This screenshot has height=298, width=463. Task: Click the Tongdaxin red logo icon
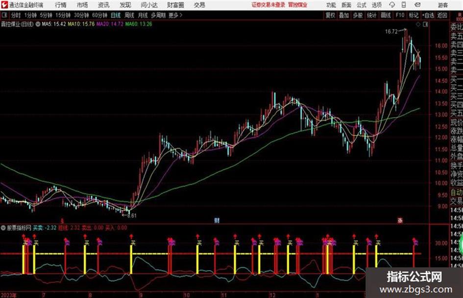click(x=4, y=5)
